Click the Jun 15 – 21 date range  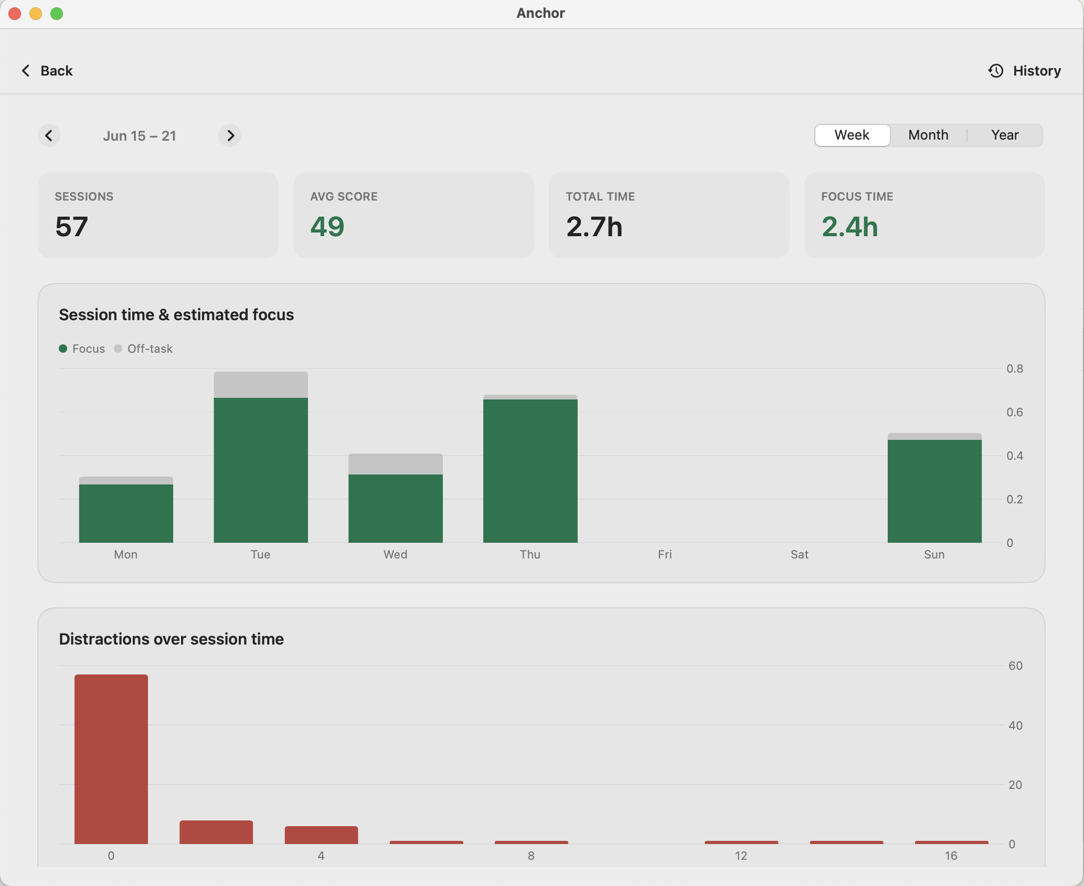[x=140, y=136]
